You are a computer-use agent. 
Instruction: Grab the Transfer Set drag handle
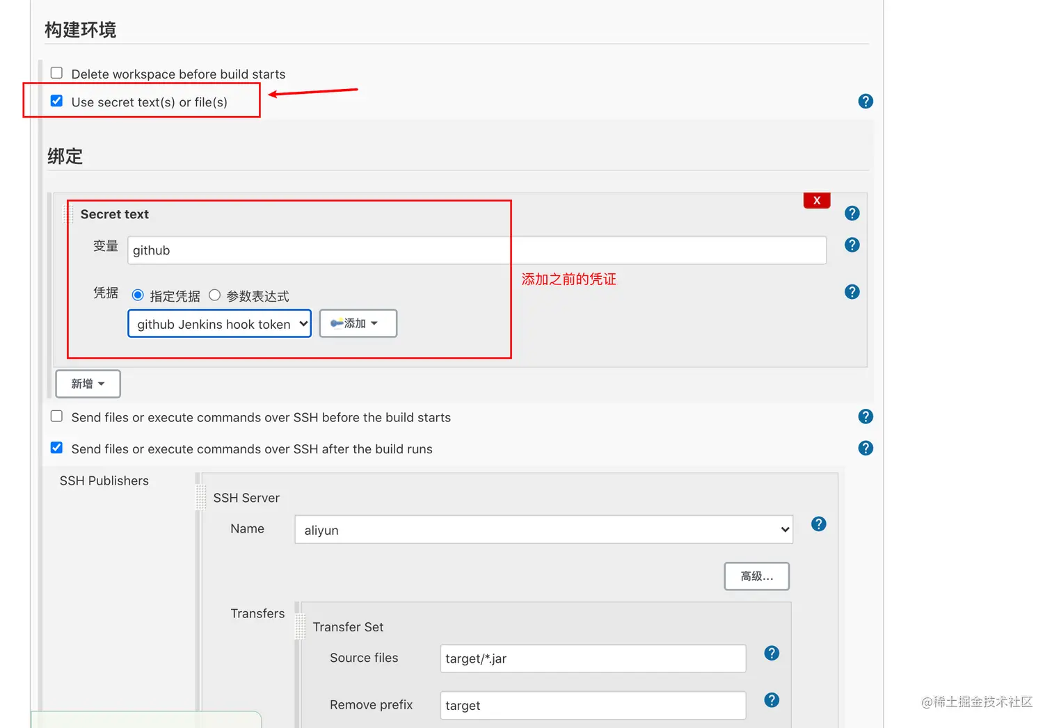(301, 626)
